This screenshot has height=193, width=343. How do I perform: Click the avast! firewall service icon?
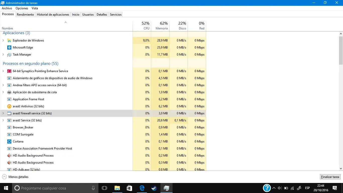(9, 113)
